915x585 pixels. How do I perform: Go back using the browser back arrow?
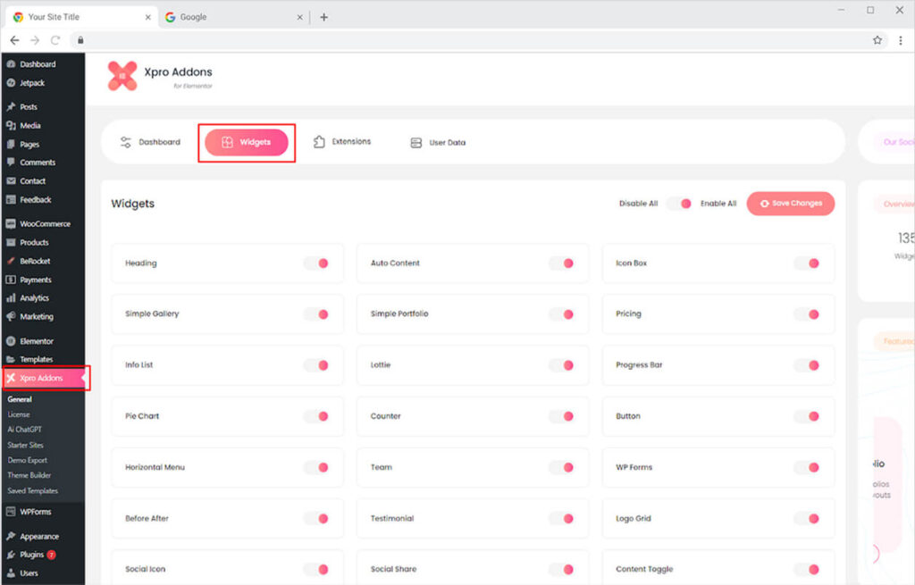14,40
